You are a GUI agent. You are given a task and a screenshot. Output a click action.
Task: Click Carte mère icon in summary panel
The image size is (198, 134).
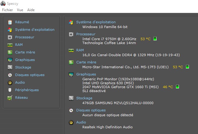pyautogui.click(x=71, y=62)
